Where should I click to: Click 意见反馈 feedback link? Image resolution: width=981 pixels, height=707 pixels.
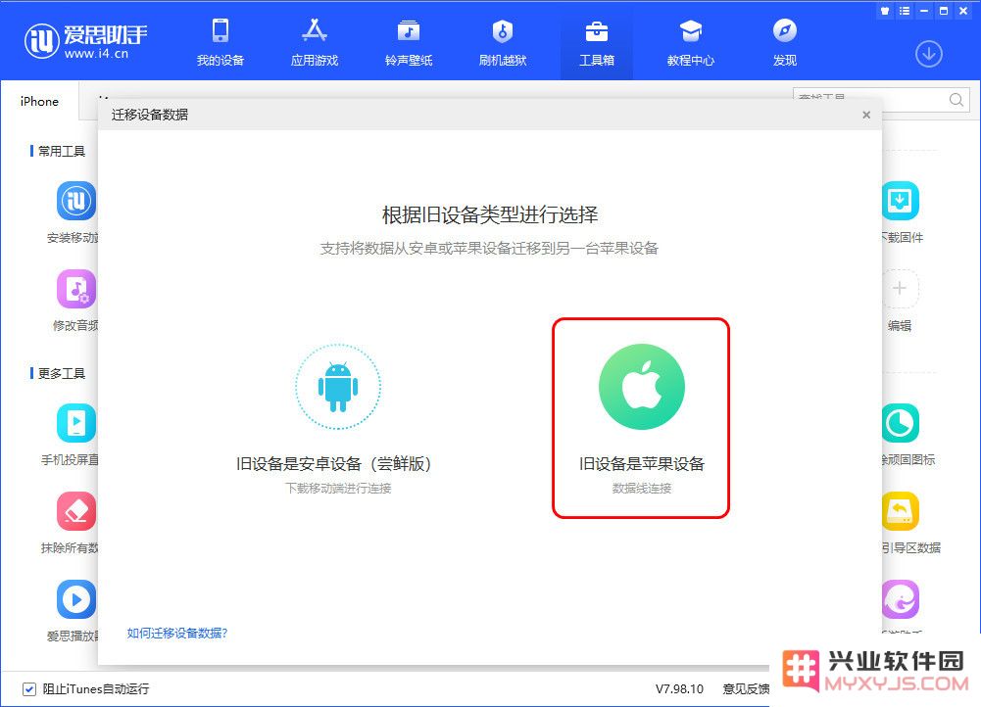click(x=746, y=688)
